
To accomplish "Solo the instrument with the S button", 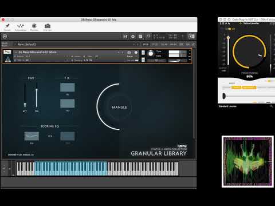I will point(143,53).
